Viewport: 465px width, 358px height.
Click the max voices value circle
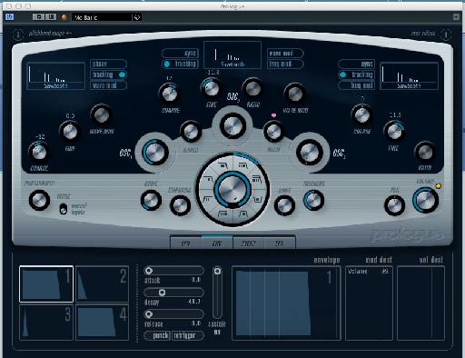(446, 35)
